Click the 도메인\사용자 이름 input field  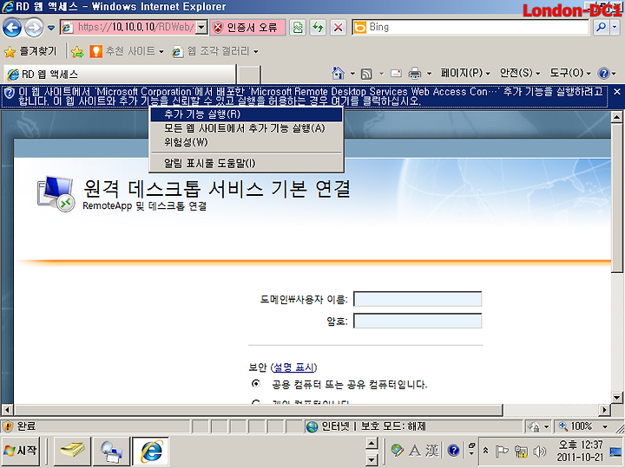pyautogui.click(x=418, y=299)
